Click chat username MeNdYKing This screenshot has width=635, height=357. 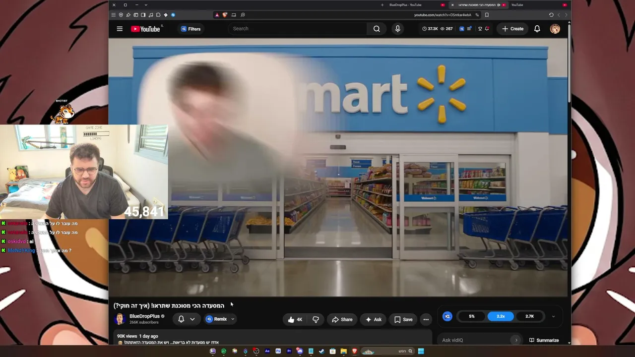[x=21, y=250]
